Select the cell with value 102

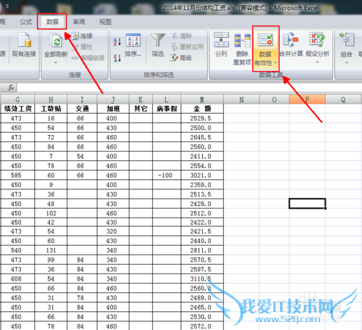pyautogui.click(x=51, y=213)
